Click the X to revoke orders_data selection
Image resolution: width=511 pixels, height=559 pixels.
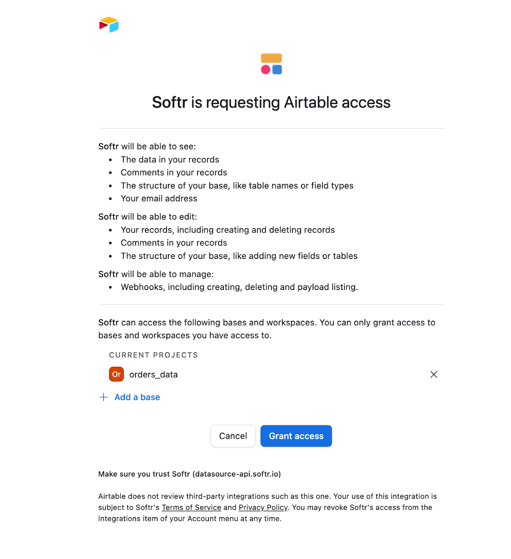click(x=434, y=374)
